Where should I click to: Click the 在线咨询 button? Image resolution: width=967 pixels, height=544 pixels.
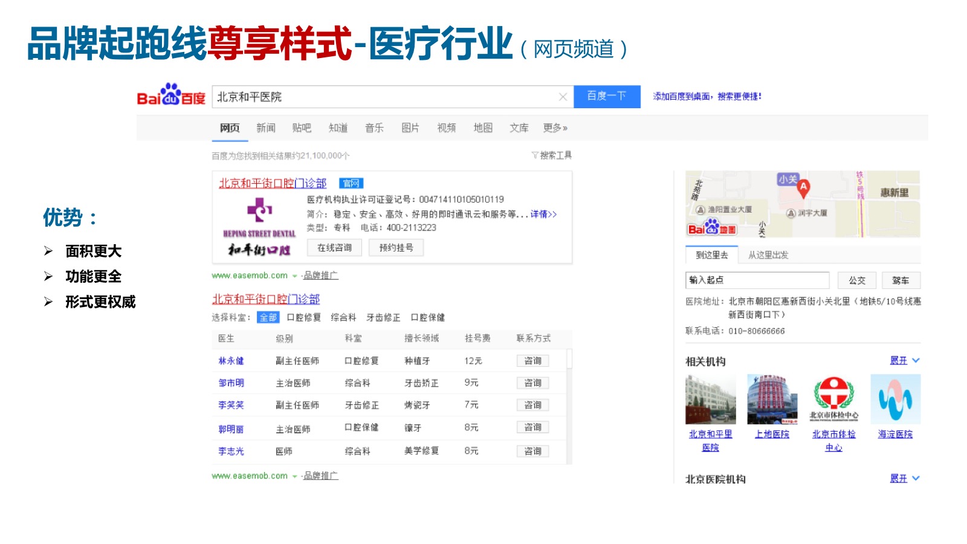pos(335,248)
